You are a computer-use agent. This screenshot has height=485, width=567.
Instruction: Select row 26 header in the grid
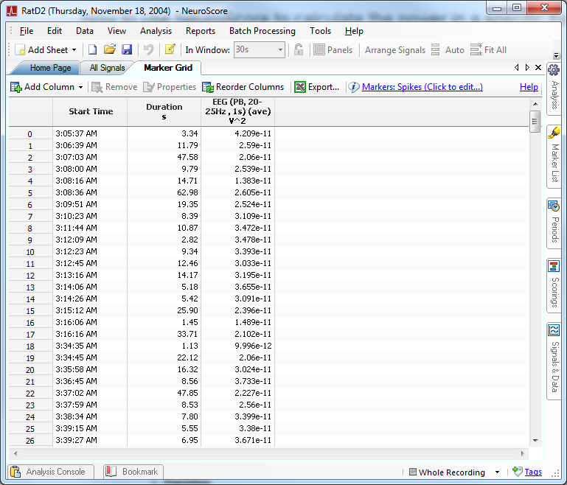(30, 441)
